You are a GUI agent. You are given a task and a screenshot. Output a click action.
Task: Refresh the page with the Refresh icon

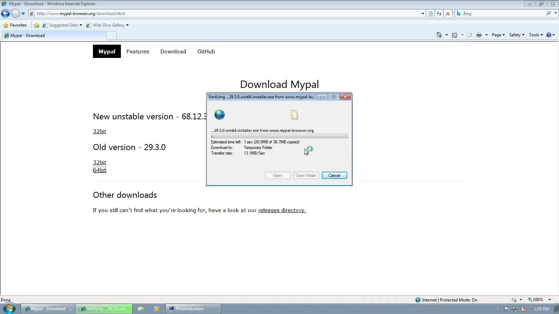click(439, 14)
